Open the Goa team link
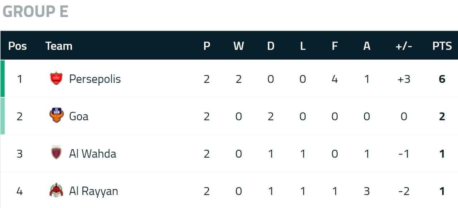 tap(79, 116)
